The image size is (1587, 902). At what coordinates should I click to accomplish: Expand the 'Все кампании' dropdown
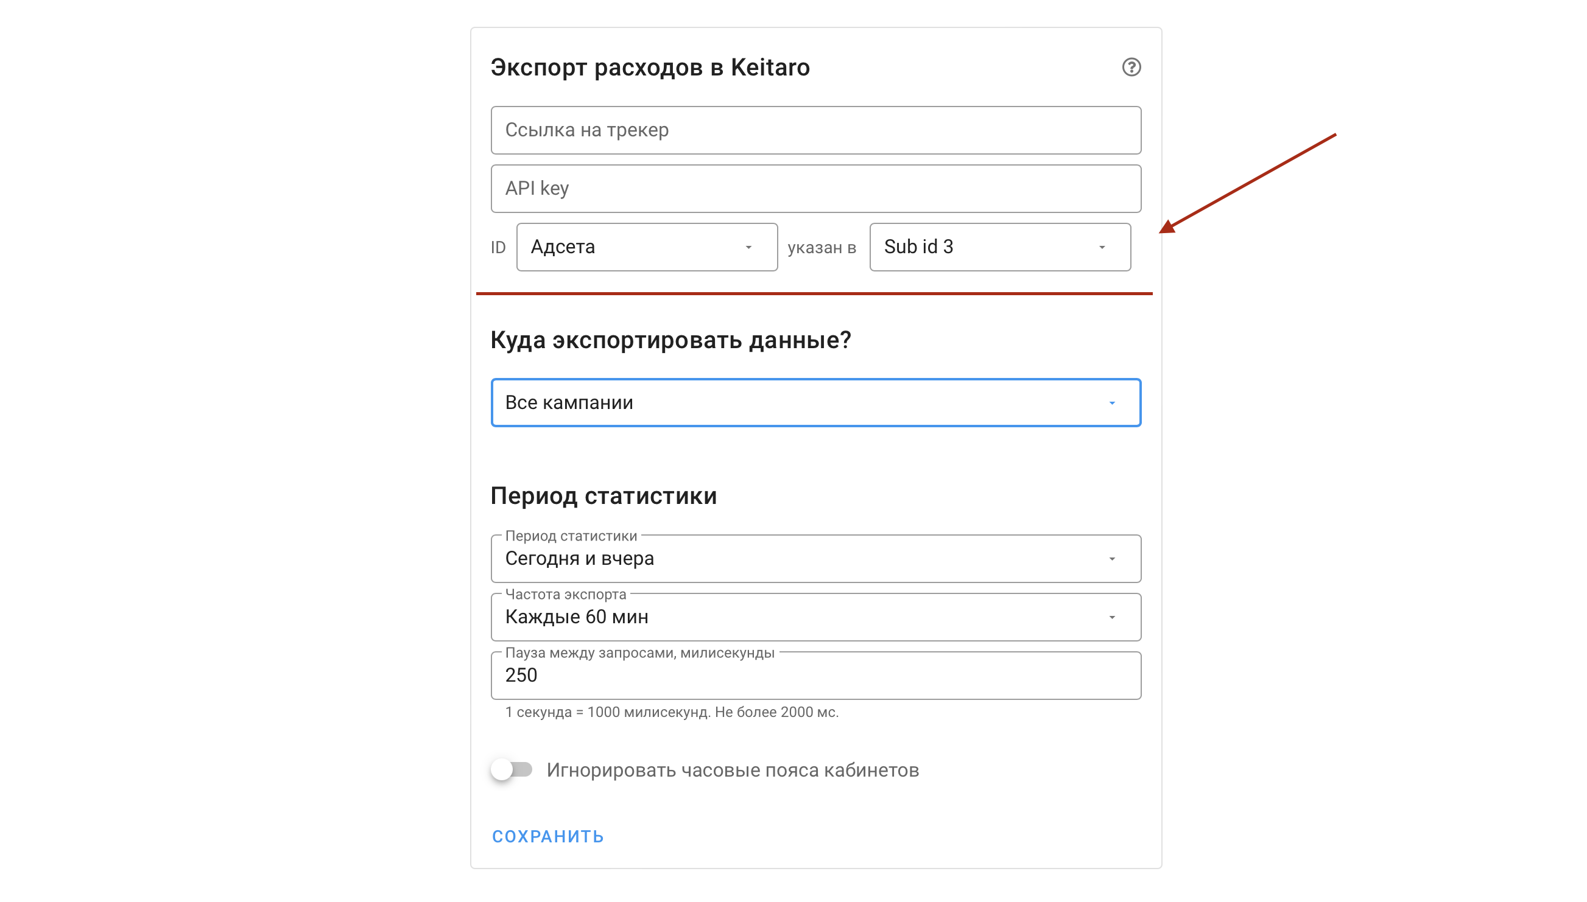pos(815,403)
